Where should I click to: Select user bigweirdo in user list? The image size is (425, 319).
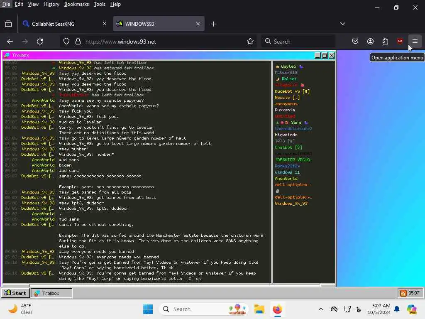(286, 135)
